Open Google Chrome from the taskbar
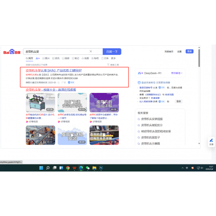Image resolution: width=216 pixels, height=216 pixels. click(x=68, y=168)
